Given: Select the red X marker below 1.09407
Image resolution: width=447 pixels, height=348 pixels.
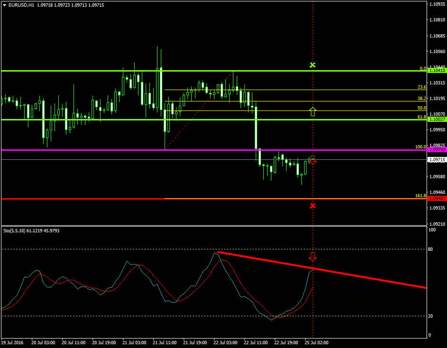Looking at the screenshot, I should [312, 206].
